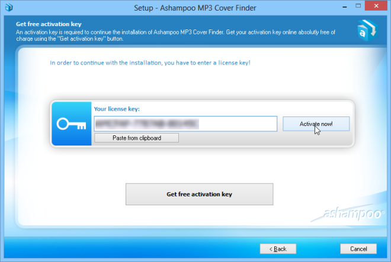Click Paste from clipboard button
Image resolution: width=391 pixels, height=262 pixels.
tap(136, 138)
